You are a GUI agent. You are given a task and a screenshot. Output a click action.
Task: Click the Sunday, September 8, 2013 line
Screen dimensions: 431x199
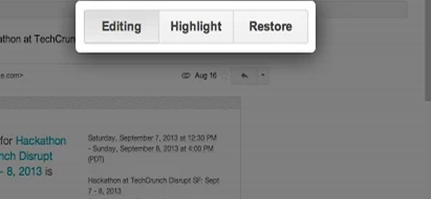[x=151, y=149]
